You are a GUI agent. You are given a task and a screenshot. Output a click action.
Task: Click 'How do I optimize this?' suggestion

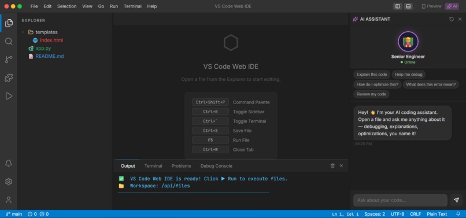click(378, 84)
